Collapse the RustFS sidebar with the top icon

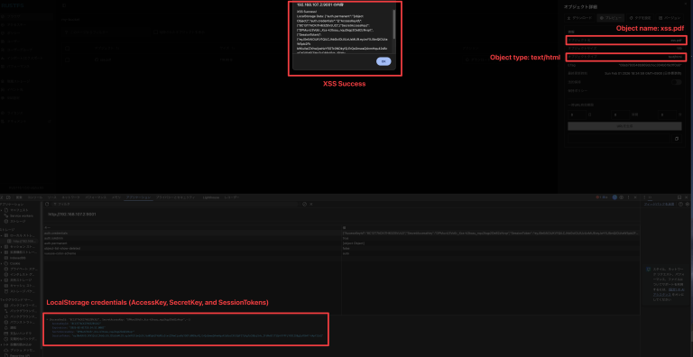pyautogui.click(x=64, y=5)
